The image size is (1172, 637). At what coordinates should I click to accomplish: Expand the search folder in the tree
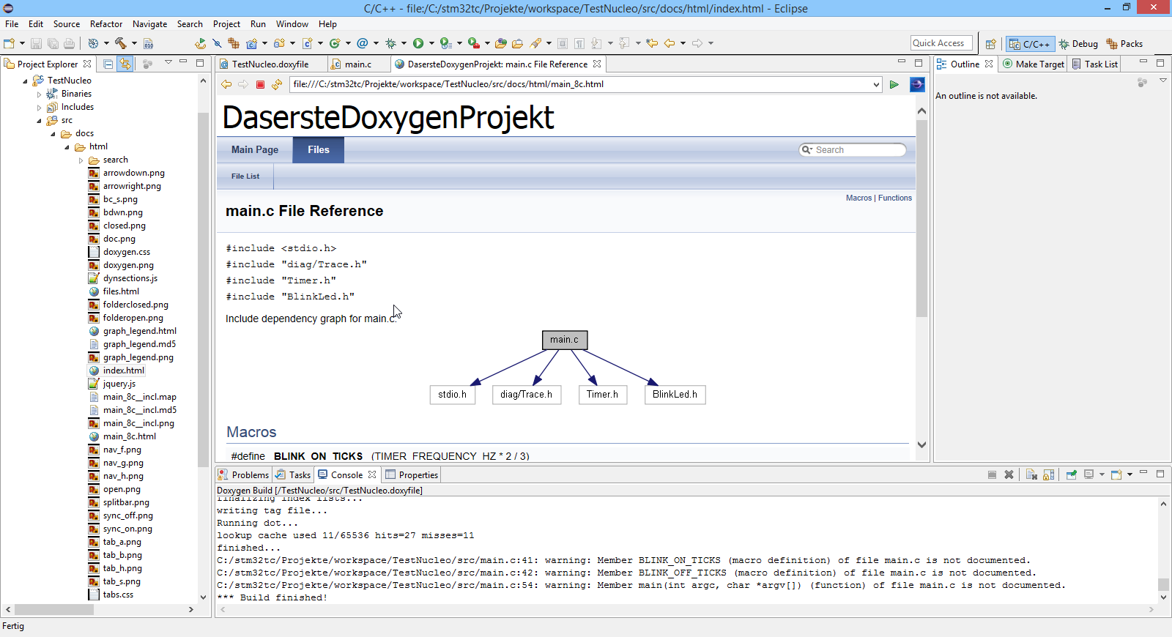click(81, 160)
